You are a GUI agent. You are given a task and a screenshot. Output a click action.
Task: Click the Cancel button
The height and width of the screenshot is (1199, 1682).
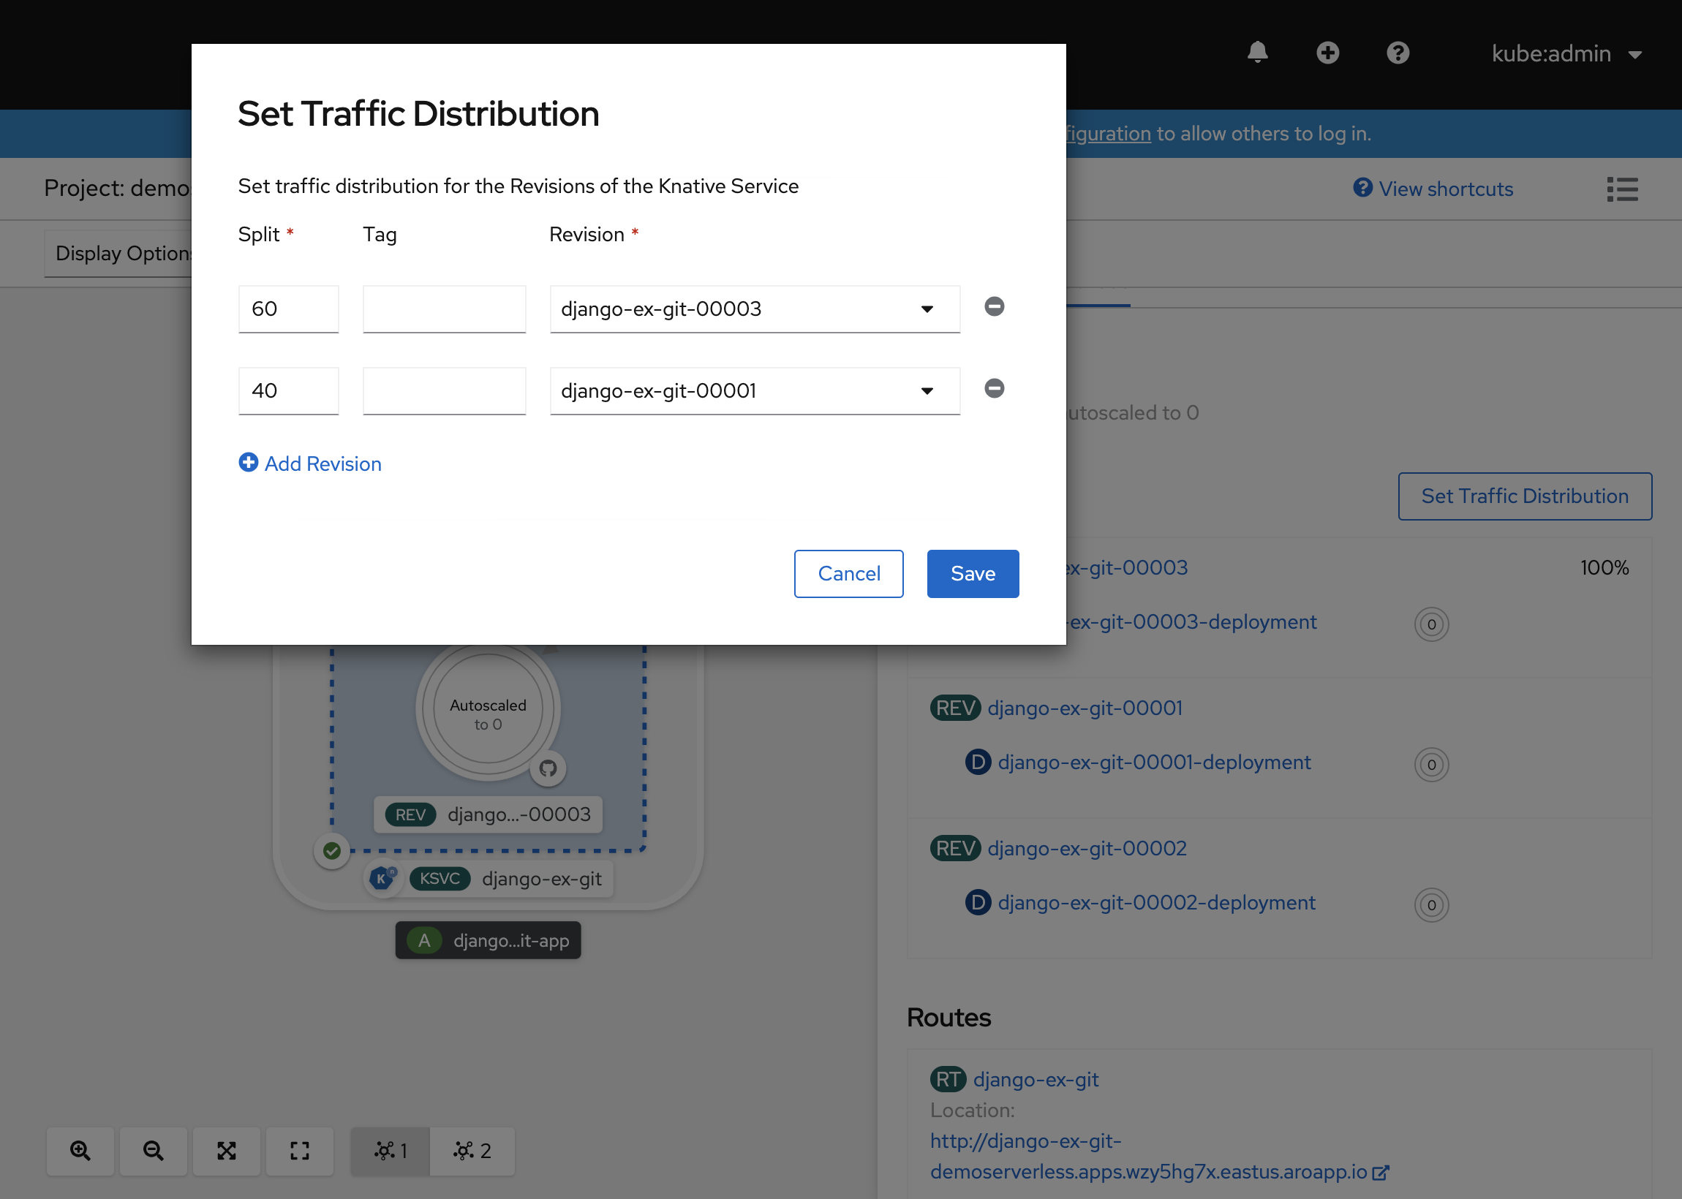[848, 574]
